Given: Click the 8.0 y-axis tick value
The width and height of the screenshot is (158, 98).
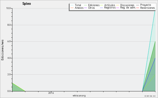Looking at the screenshot, I should tap(9, 25).
